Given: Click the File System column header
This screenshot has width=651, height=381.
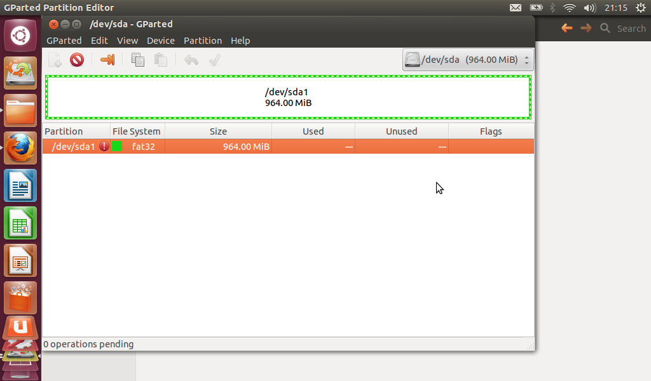Looking at the screenshot, I should pyautogui.click(x=137, y=131).
